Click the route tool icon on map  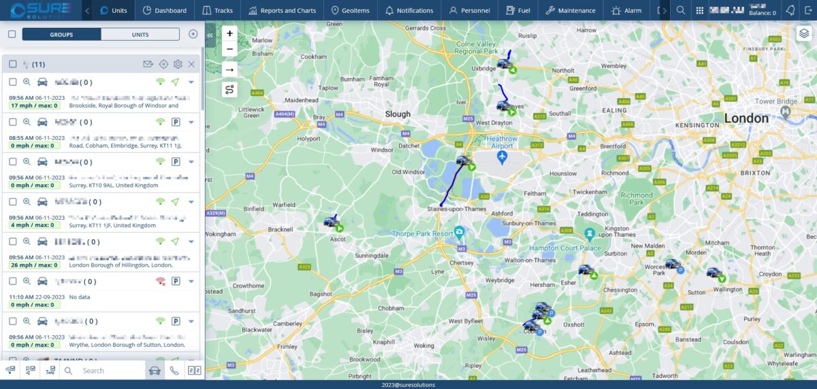(229, 89)
